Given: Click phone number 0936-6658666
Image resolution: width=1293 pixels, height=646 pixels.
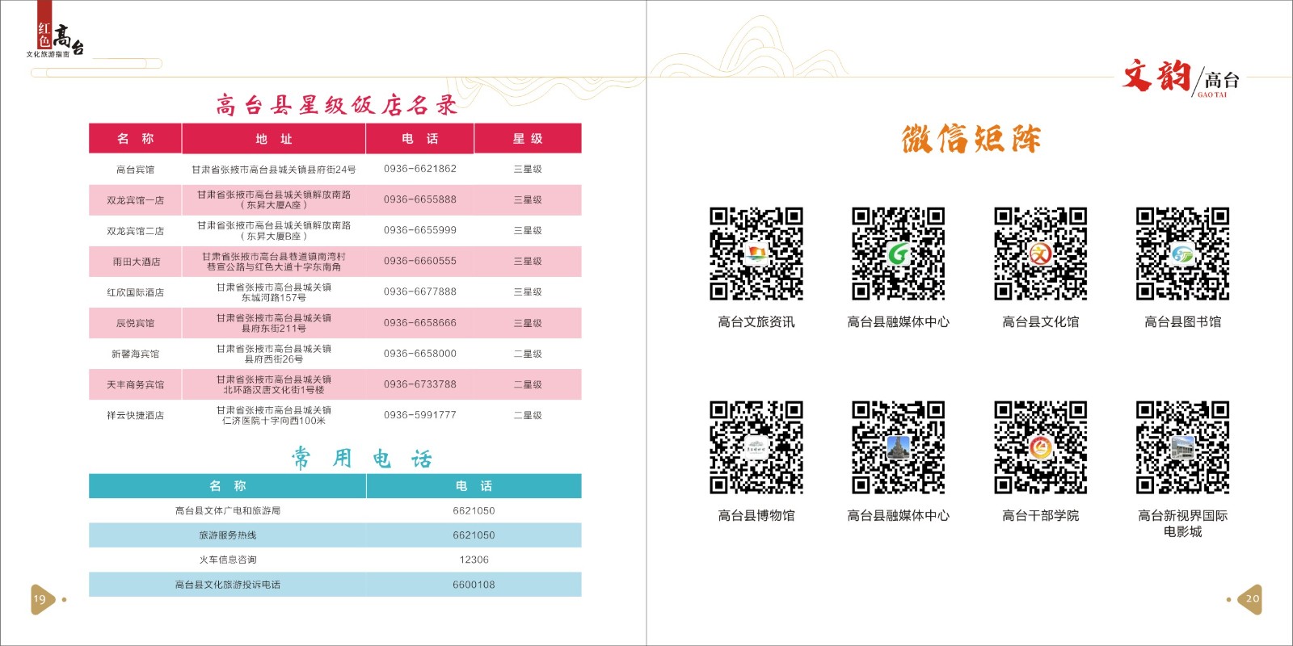Looking at the screenshot, I should [420, 322].
